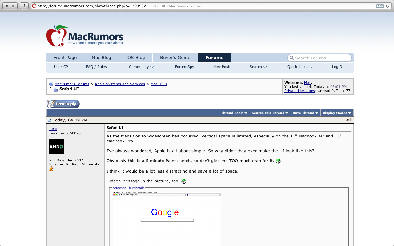Open Thread Tools dropdown
The image size is (394, 246).
234,113
